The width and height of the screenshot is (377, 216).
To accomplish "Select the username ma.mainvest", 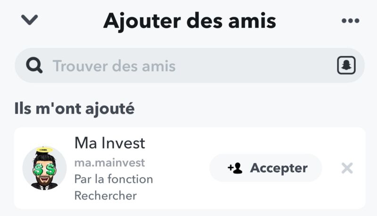I will tap(110, 163).
